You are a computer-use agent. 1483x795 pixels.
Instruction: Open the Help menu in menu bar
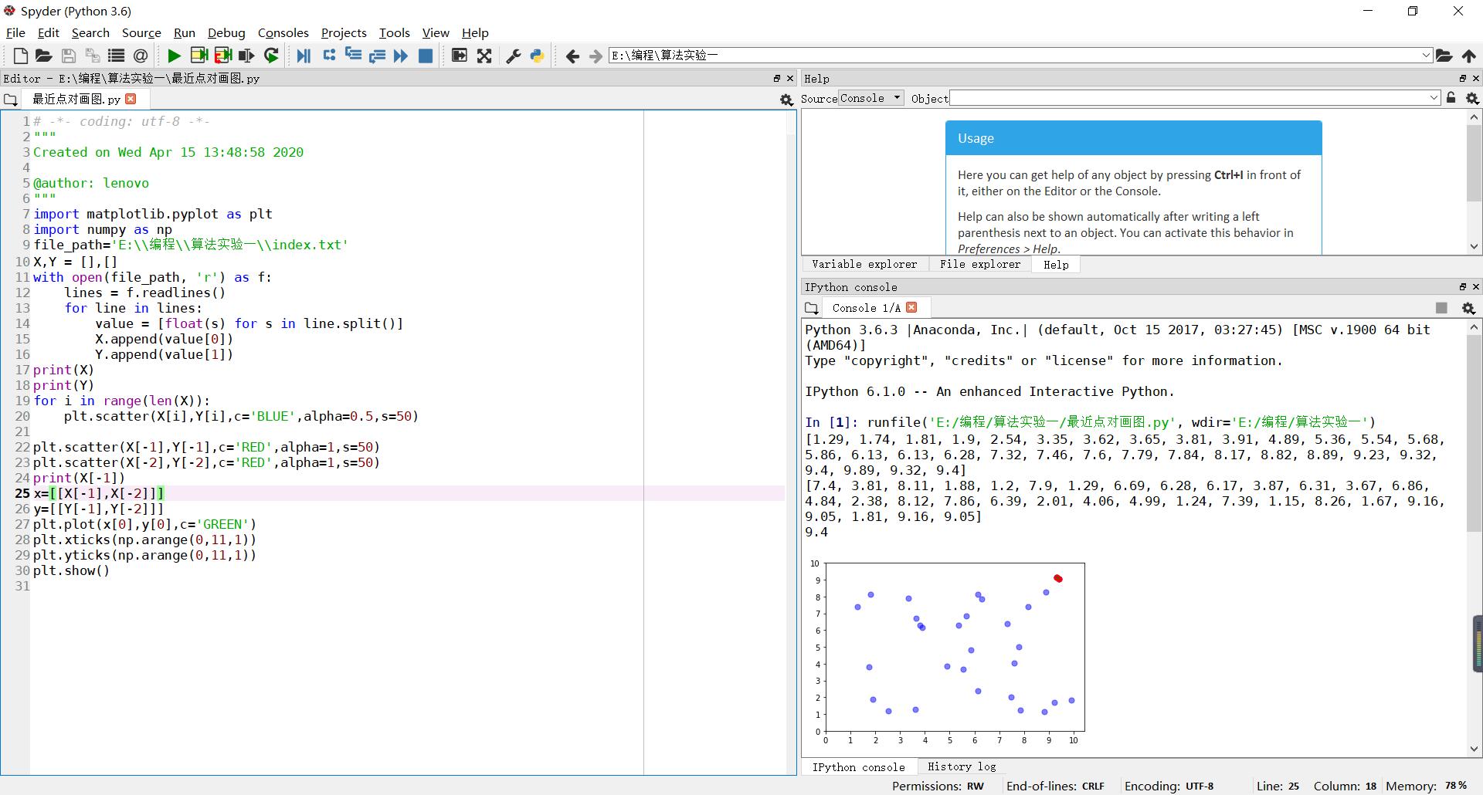pyautogui.click(x=475, y=32)
